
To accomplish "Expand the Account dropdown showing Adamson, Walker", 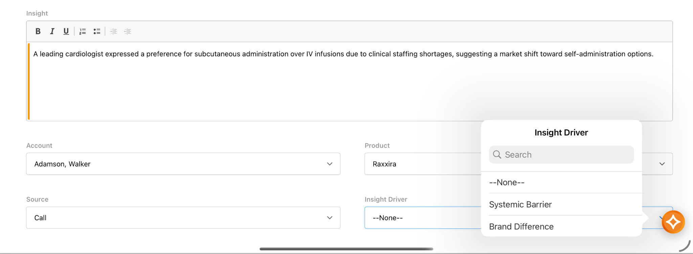I will point(183,164).
